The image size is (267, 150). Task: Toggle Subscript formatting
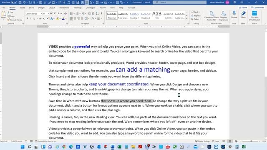[x=44, y=18]
